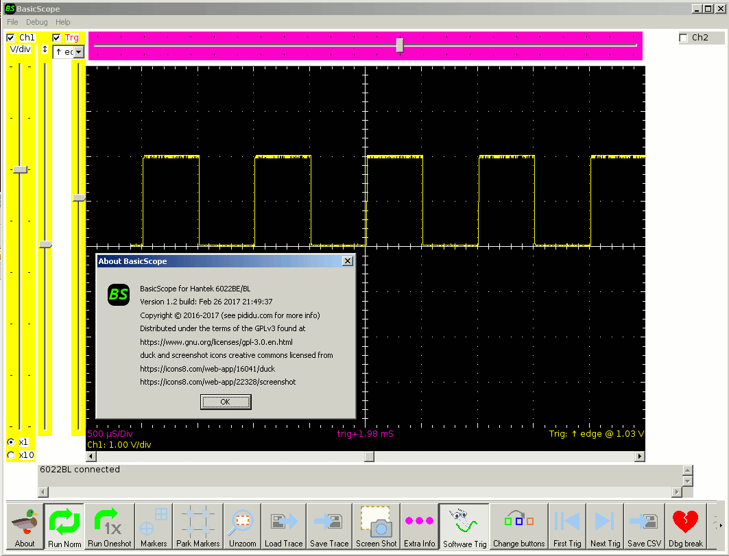This screenshot has width=729, height=556.
Task: Click scope horizontal scrollbar right arrow
Action: tap(641, 457)
